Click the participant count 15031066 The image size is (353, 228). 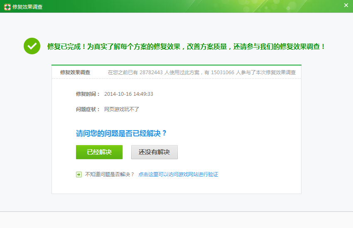coord(223,72)
